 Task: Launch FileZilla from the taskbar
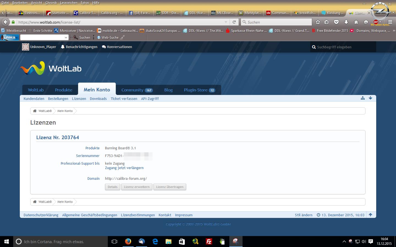tap(209, 242)
